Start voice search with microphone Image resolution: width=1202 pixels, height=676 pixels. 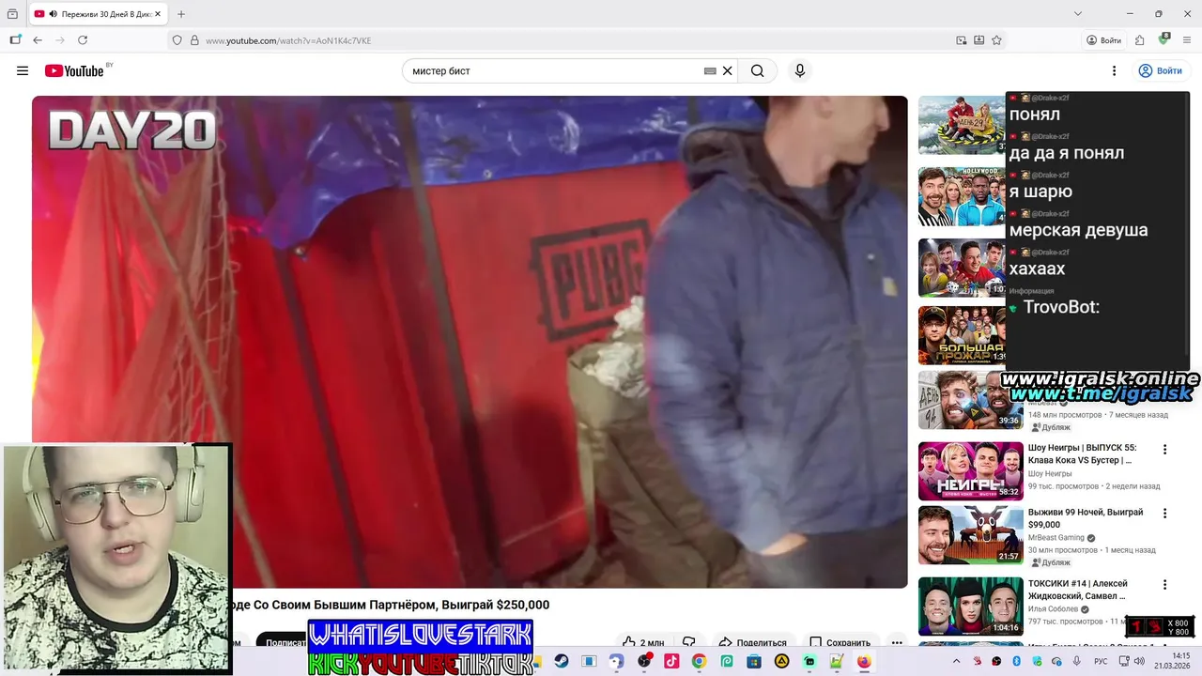[800, 71]
